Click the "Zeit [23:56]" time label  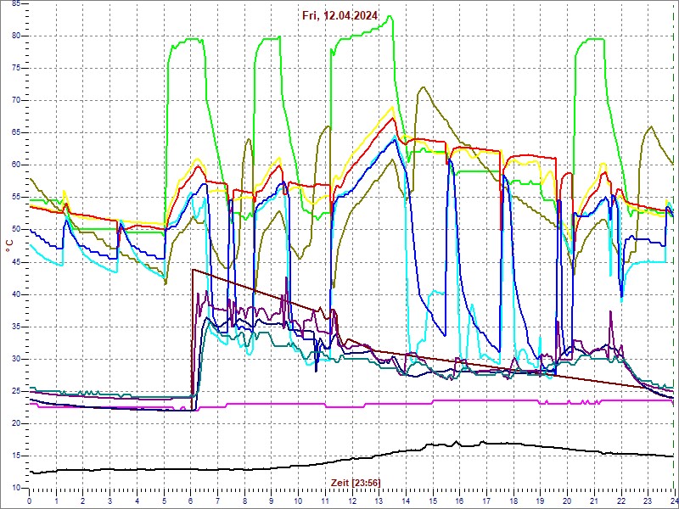356,482
